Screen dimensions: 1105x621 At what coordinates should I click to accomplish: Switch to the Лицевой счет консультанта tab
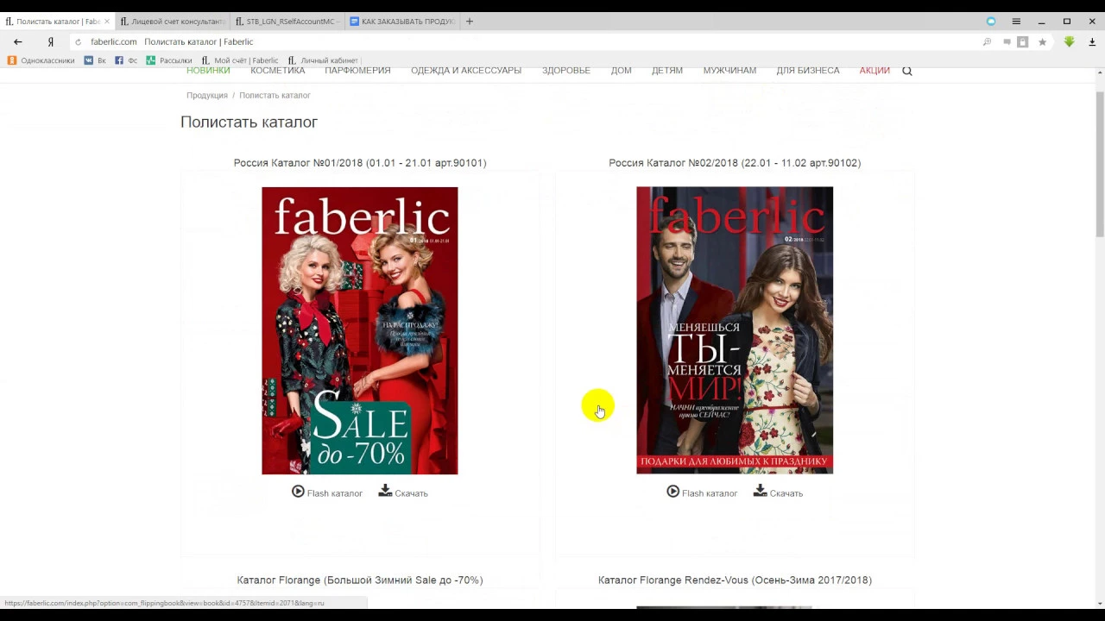pos(173,22)
